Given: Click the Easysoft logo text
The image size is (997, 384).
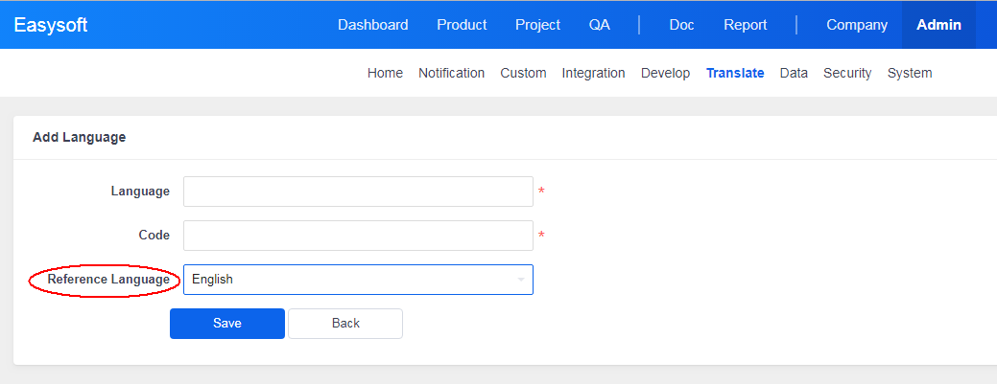Looking at the screenshot, I should [x=51, y=25].
